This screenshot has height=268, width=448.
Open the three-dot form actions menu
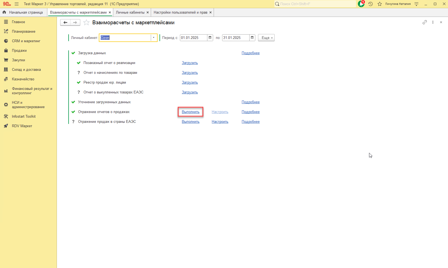point(433,22)
